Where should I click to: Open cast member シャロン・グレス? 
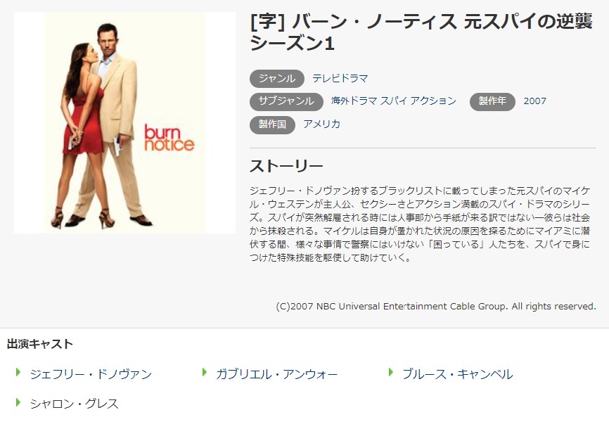[74, 404]
